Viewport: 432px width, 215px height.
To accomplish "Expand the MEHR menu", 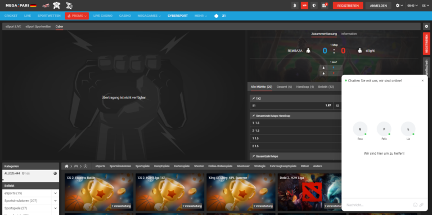I will coord(201,16).
